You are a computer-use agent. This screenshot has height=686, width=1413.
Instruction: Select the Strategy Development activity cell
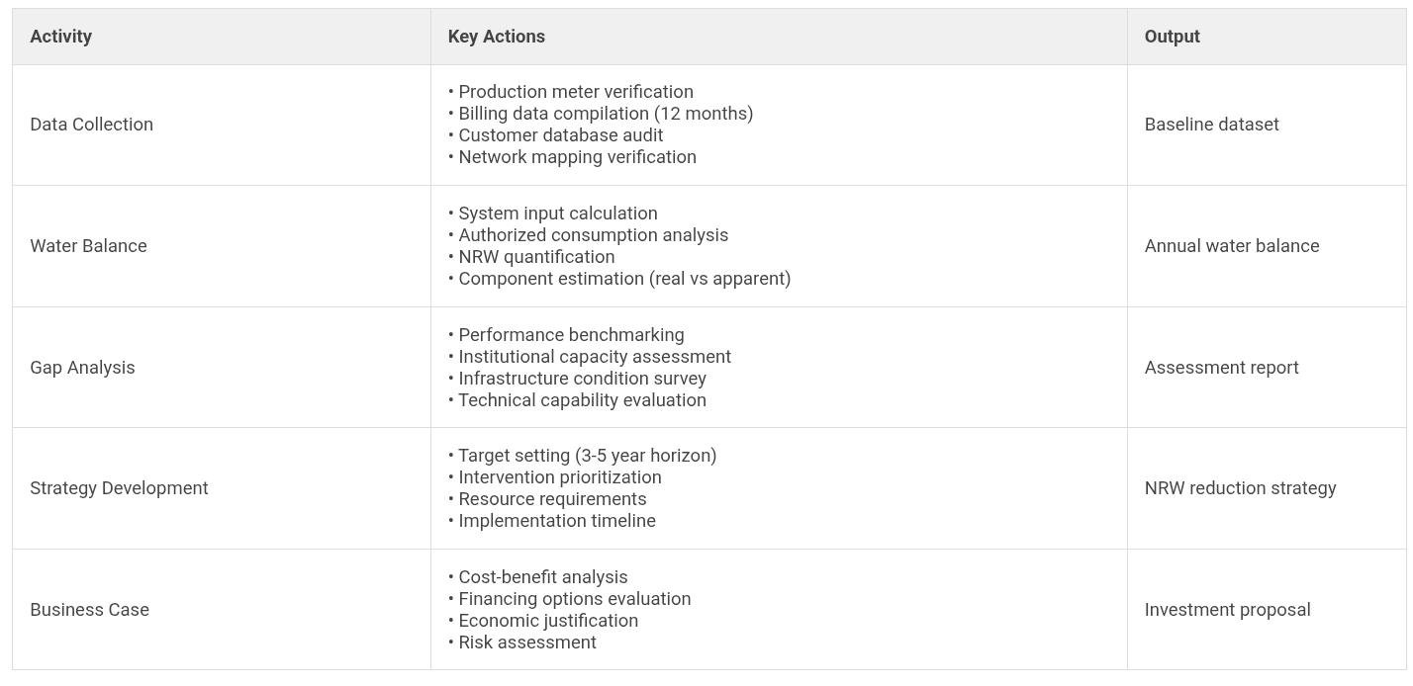click(x=119, y=488)
